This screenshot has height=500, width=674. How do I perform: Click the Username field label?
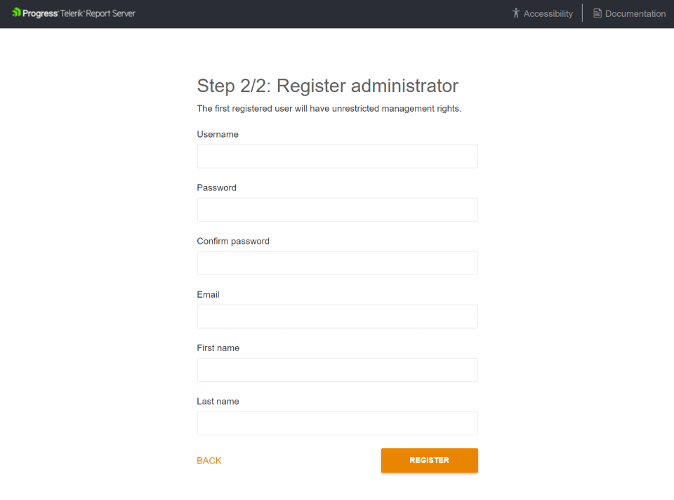click(x=218, y=134)
